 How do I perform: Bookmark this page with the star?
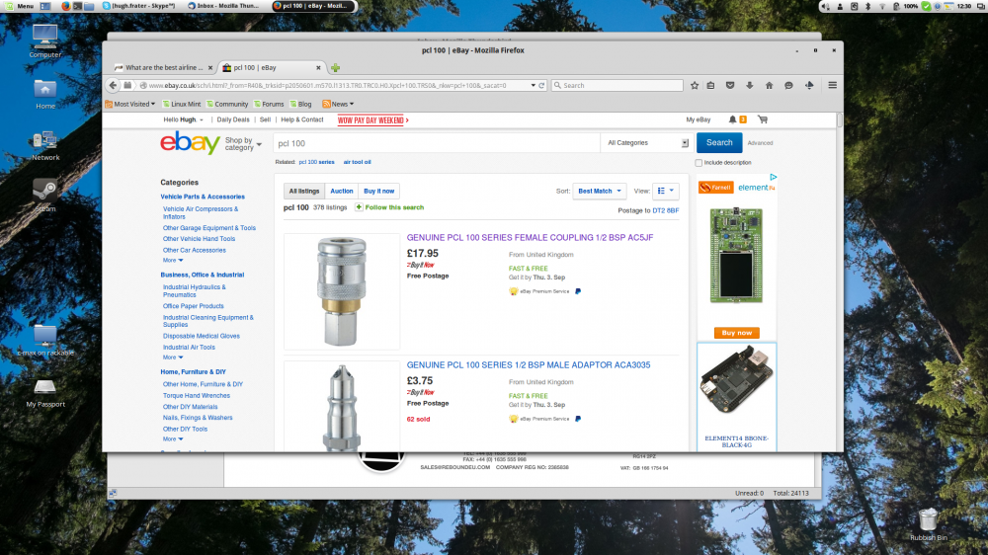click(695, 85)
